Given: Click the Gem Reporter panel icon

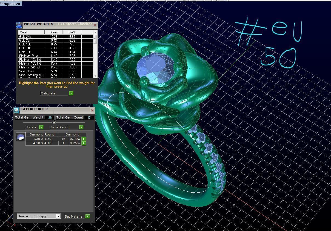Looking at the screenshot, I should click(x=16, y=110).
